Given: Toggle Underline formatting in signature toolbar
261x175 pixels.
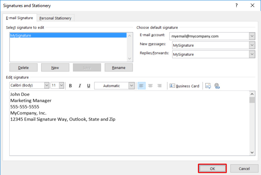Looking at the screenshot, I should (89, 86).
